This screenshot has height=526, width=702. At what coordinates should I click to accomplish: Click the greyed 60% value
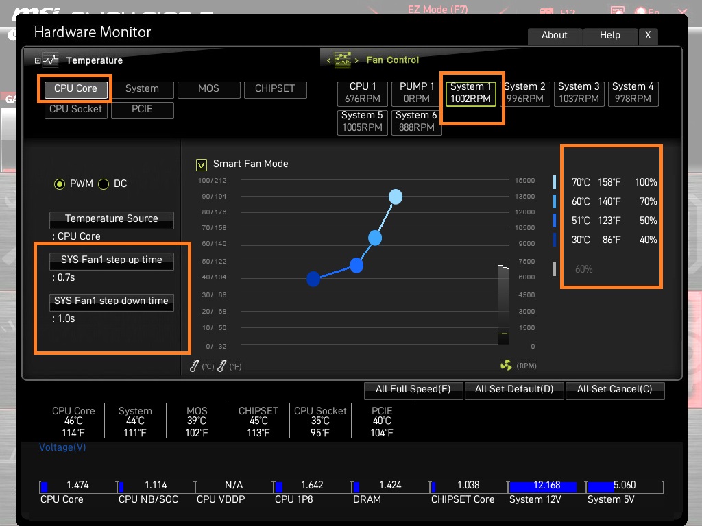click(x=584, y=269)
